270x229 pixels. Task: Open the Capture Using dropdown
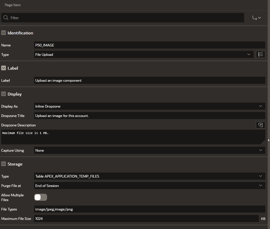click(x=149, y=150)
